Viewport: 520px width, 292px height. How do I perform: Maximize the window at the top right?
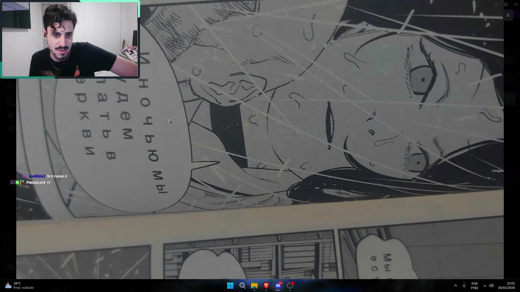[506, 4]
